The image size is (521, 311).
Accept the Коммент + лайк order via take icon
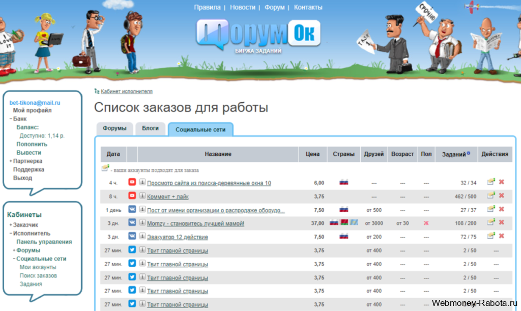pyautogui.click(x=491, y=195)
